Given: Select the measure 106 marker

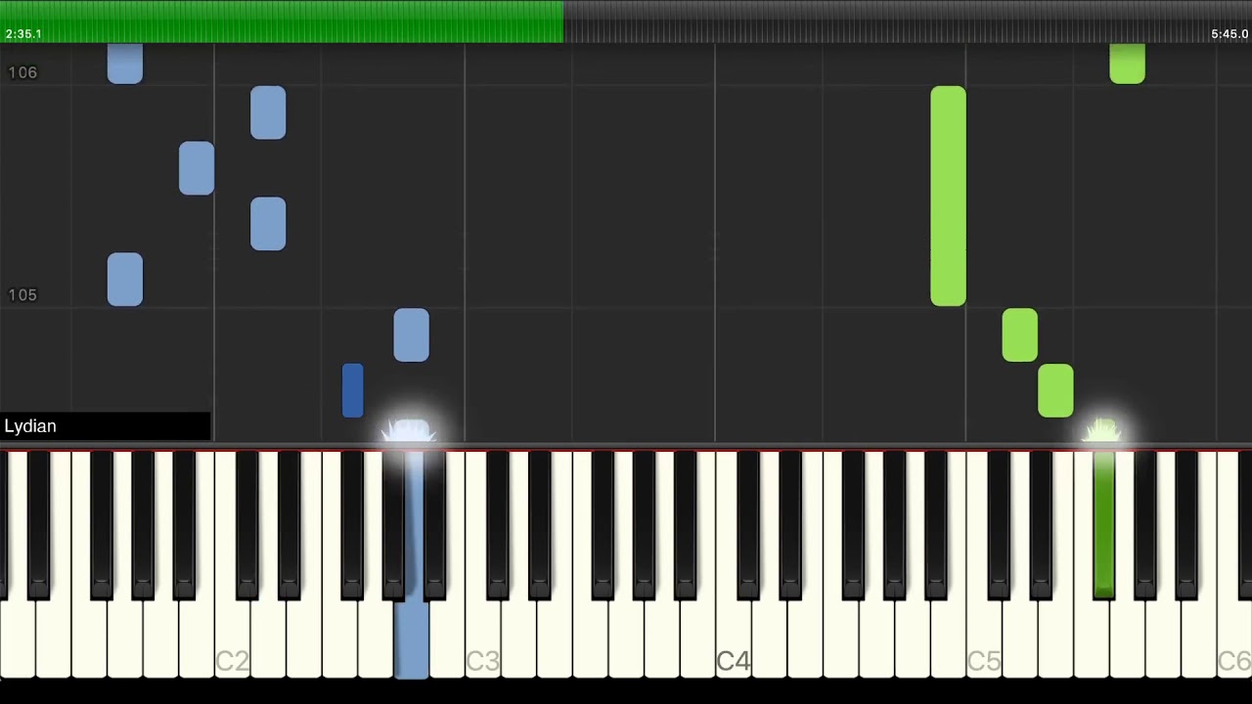Looking at the screenshot, I should coord(22,72).
